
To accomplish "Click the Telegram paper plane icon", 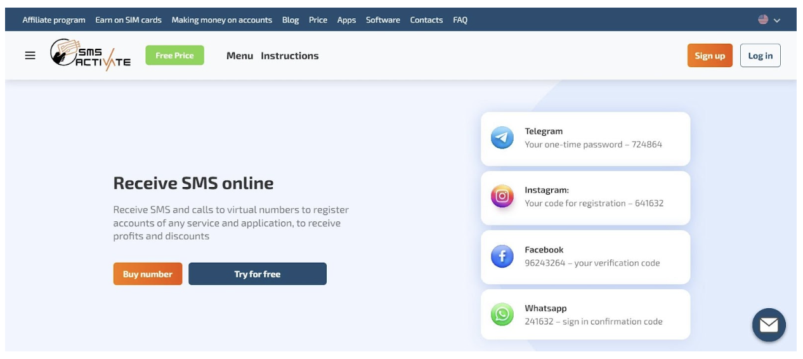I will pos(502,138).
